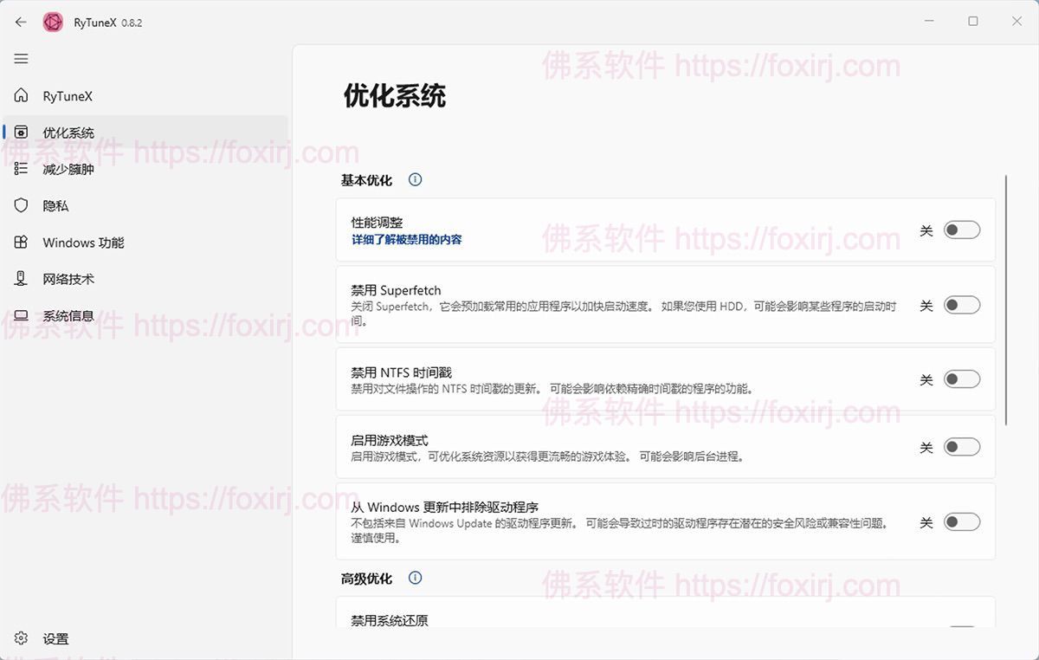Open 系统信息 via its monitor icon

pyautogui.click(x=21, y=315)
